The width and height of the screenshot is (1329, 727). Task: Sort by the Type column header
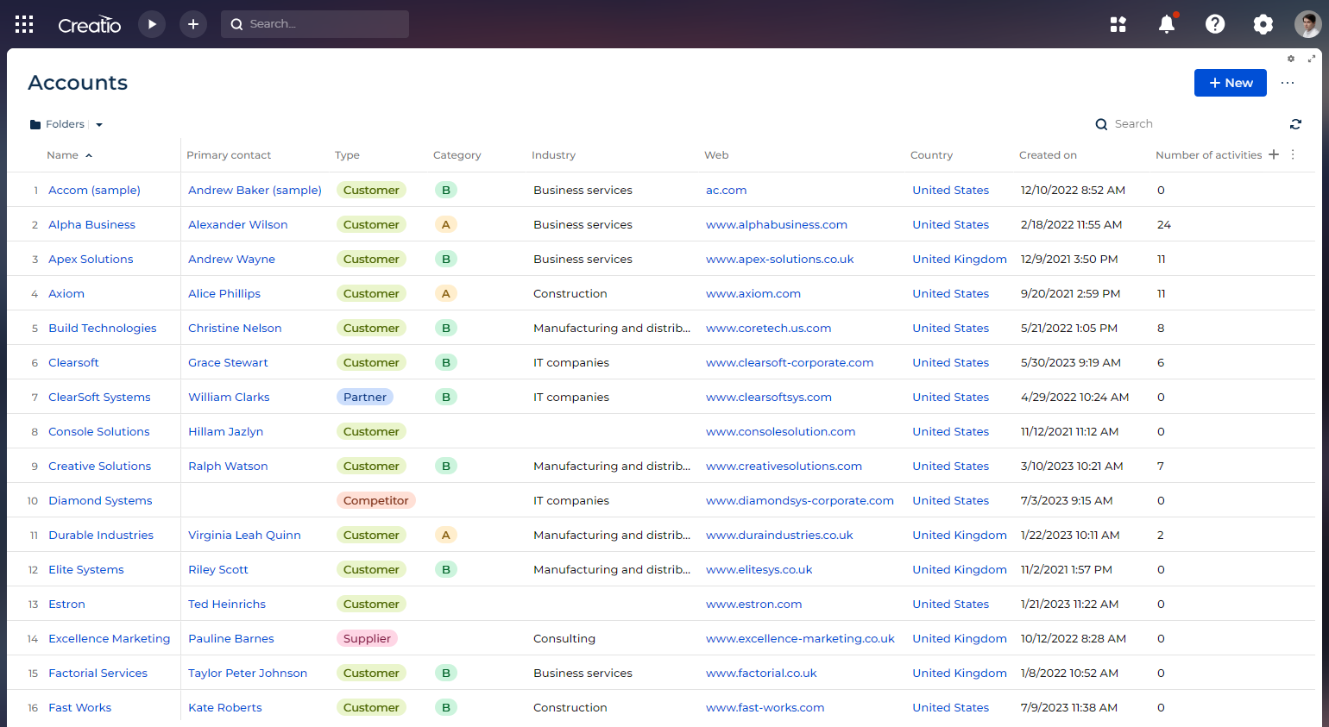(x=347, y=155)
